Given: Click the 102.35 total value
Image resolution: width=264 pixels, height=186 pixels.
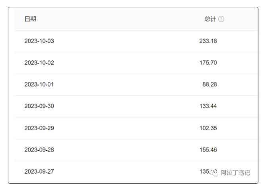Looking at the screenshot, I should [x=208, y=128].
